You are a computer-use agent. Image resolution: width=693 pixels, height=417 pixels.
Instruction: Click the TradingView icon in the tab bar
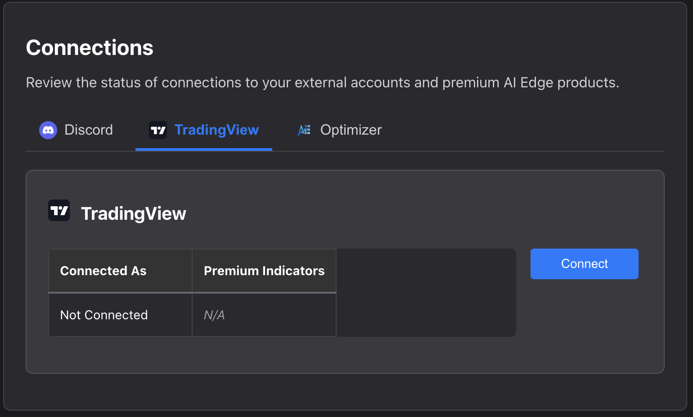coord(157,130)
